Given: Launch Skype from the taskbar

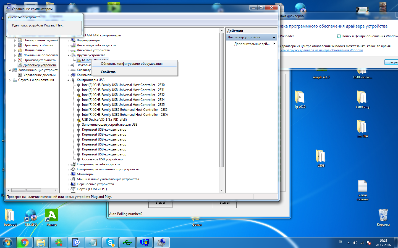Looking at the screenshot, I should tap(110, 242).
